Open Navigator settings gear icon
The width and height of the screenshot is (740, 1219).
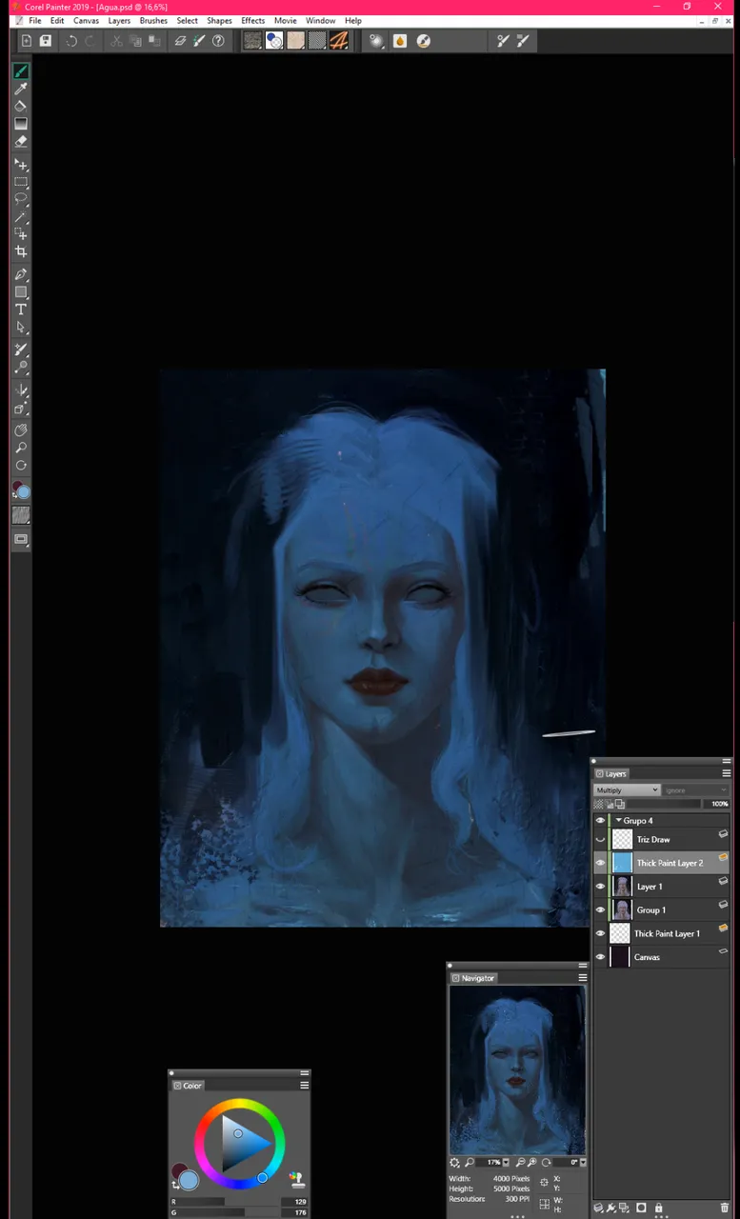(x=455, y=1163)
